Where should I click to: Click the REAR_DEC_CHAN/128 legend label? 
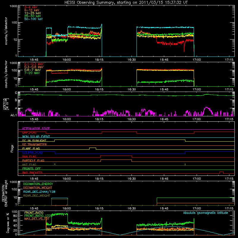pos(39,192)
